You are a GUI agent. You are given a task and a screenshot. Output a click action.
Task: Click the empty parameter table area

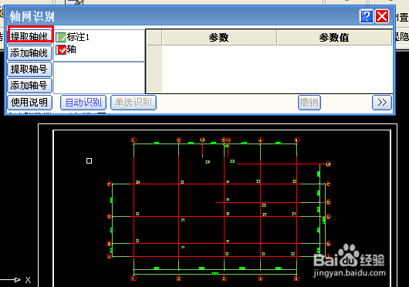click(x=277, y=69)
